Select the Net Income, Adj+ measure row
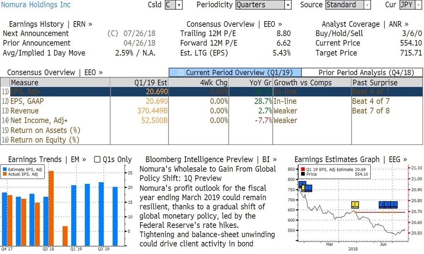Image resolution: width=424 pixels, height=254 pixels. coord(212,120)
